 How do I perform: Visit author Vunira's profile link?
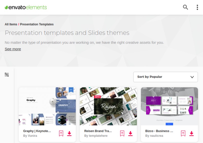point(30,136)
